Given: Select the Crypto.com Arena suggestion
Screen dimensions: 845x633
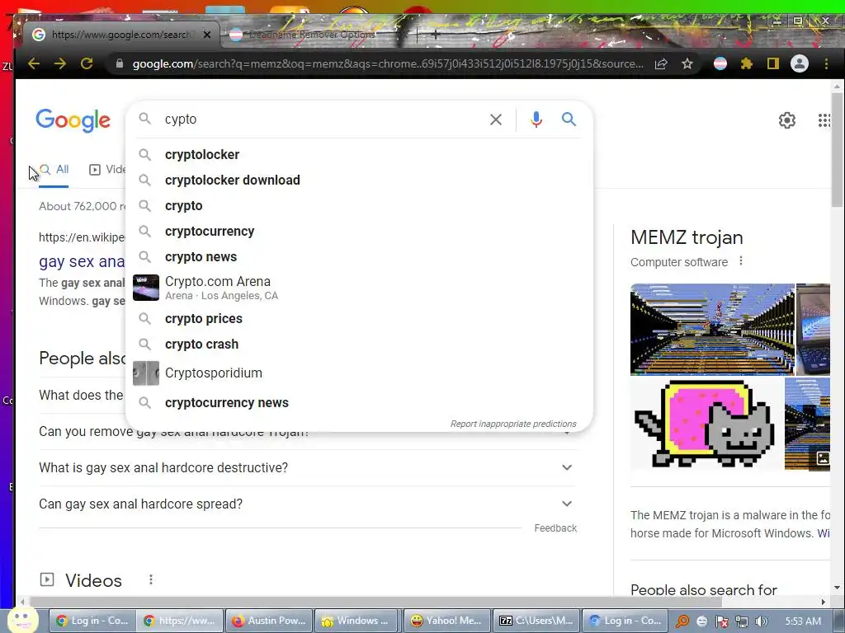Looking at the screenshot, I should click(x=359, y=288).
